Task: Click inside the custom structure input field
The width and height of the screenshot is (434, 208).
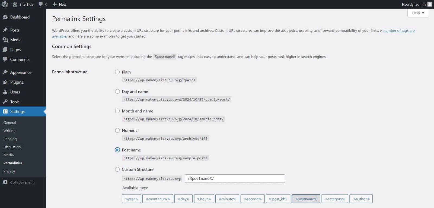Action: coord(235,178)
